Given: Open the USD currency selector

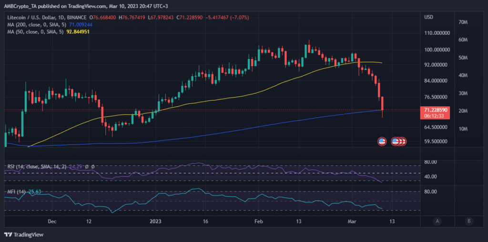Looking at the screenshot, I should (429, 17).
